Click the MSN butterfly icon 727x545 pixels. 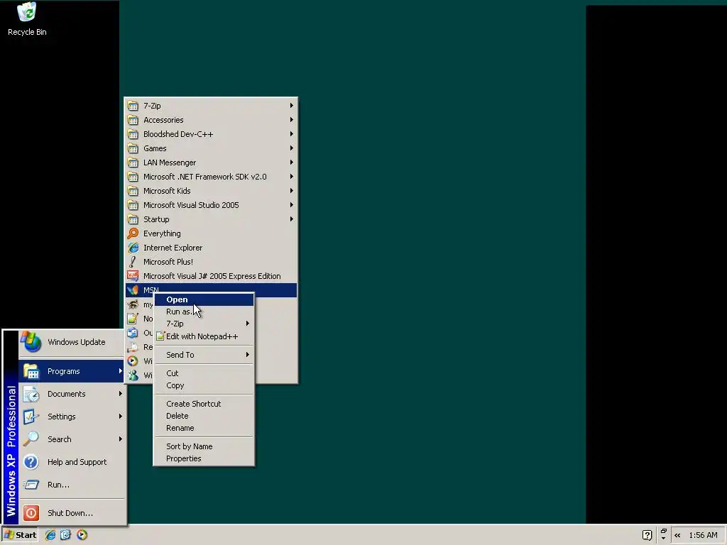133,290
